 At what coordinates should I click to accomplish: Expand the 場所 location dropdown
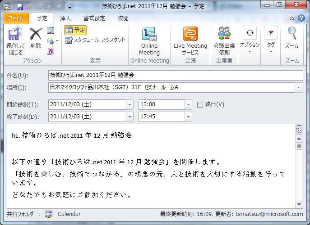coord(299,87)
